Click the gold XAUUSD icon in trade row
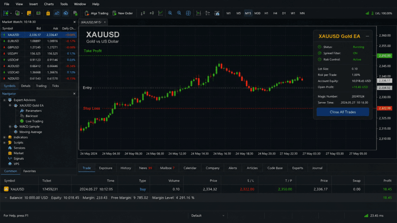Viewport: 397px width, 223px height. (x=6, y=189)
